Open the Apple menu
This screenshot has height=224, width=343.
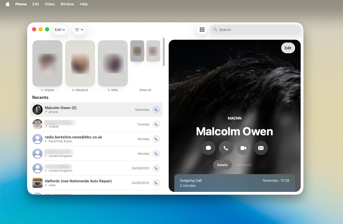click(x=8, y=4)
